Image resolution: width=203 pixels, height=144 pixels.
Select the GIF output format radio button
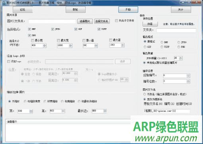pos(145,47)
